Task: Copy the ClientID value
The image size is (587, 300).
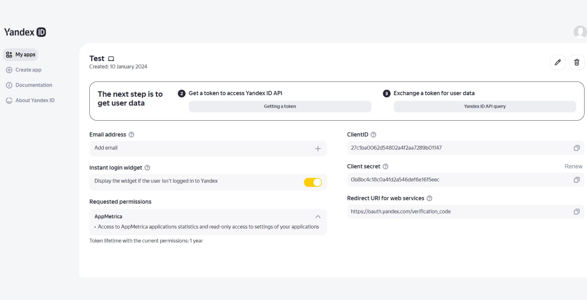Action: (x=576, y=148)
